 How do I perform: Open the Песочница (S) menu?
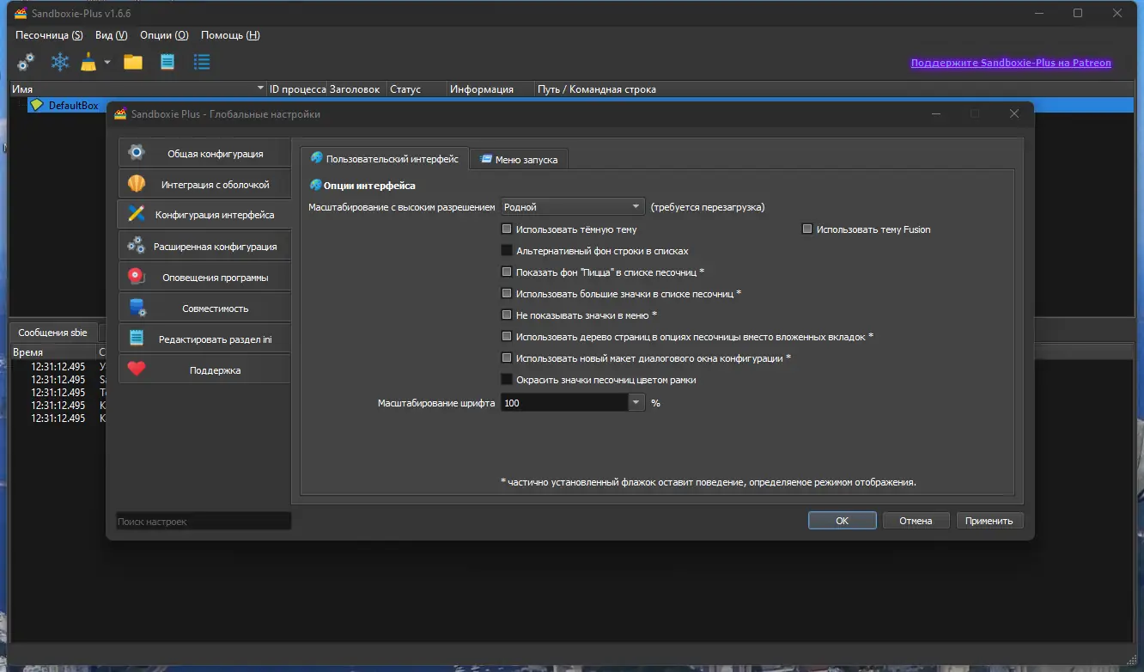tap(50, 35)
